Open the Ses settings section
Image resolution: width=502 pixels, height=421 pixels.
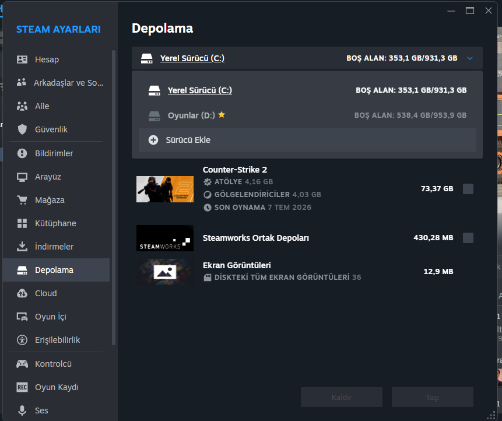coord(56,411)
